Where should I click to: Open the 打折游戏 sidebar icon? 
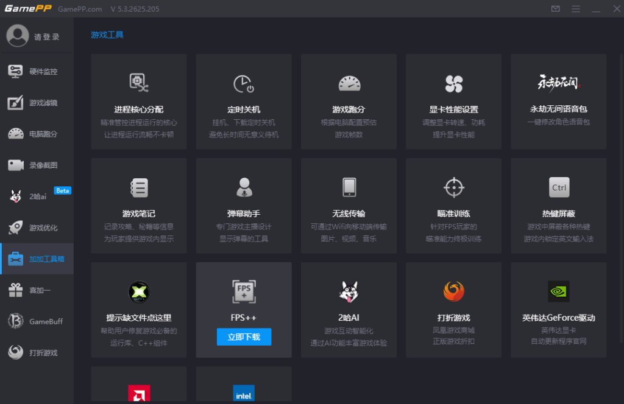pyautogui.click(x=15, y=352)
